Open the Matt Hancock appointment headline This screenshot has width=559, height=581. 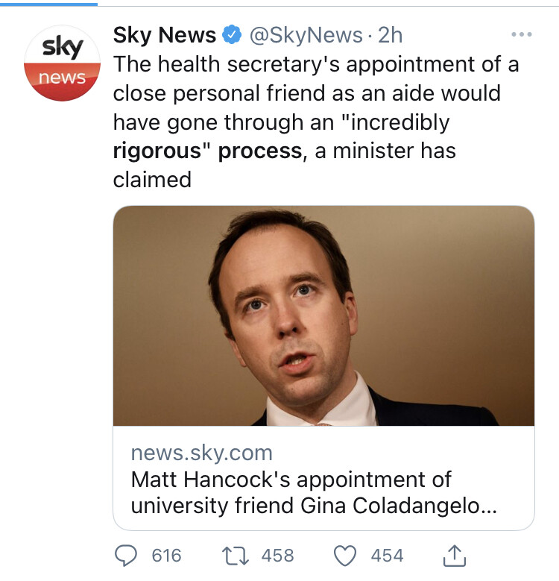314,492
